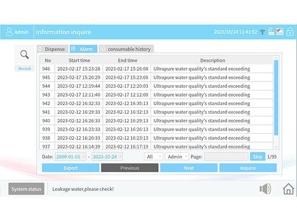Click the Page number input field
297x222 pixels.
pos(226,156)
